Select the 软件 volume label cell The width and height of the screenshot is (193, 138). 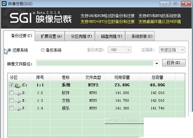tap(66, 93)
